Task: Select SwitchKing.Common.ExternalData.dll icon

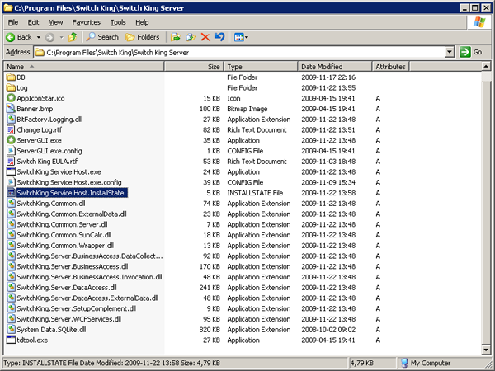Action: click(11, 214)
